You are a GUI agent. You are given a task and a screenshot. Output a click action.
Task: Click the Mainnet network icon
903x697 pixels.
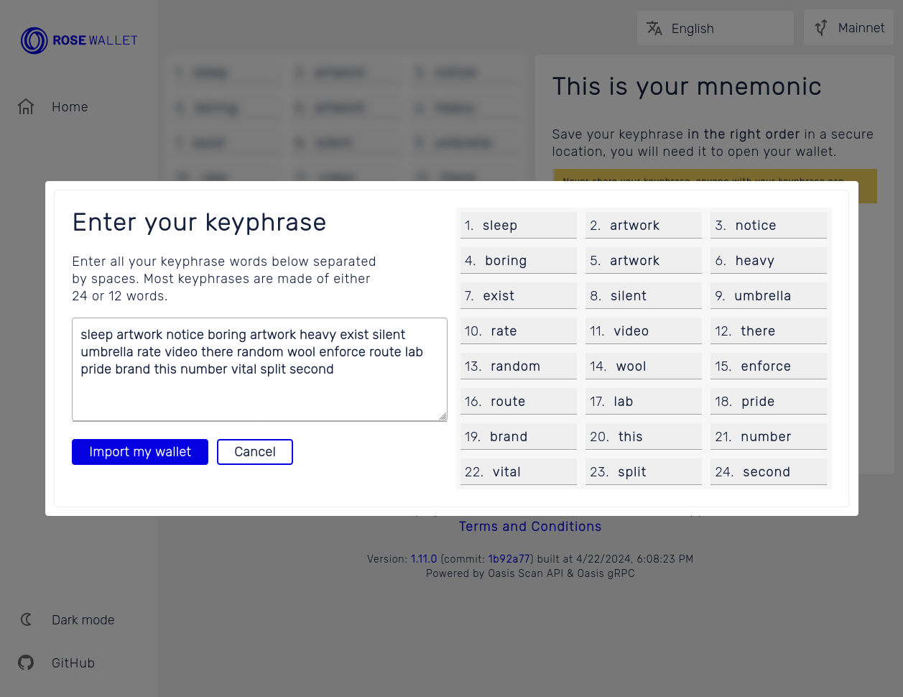(x=821, y=28)
